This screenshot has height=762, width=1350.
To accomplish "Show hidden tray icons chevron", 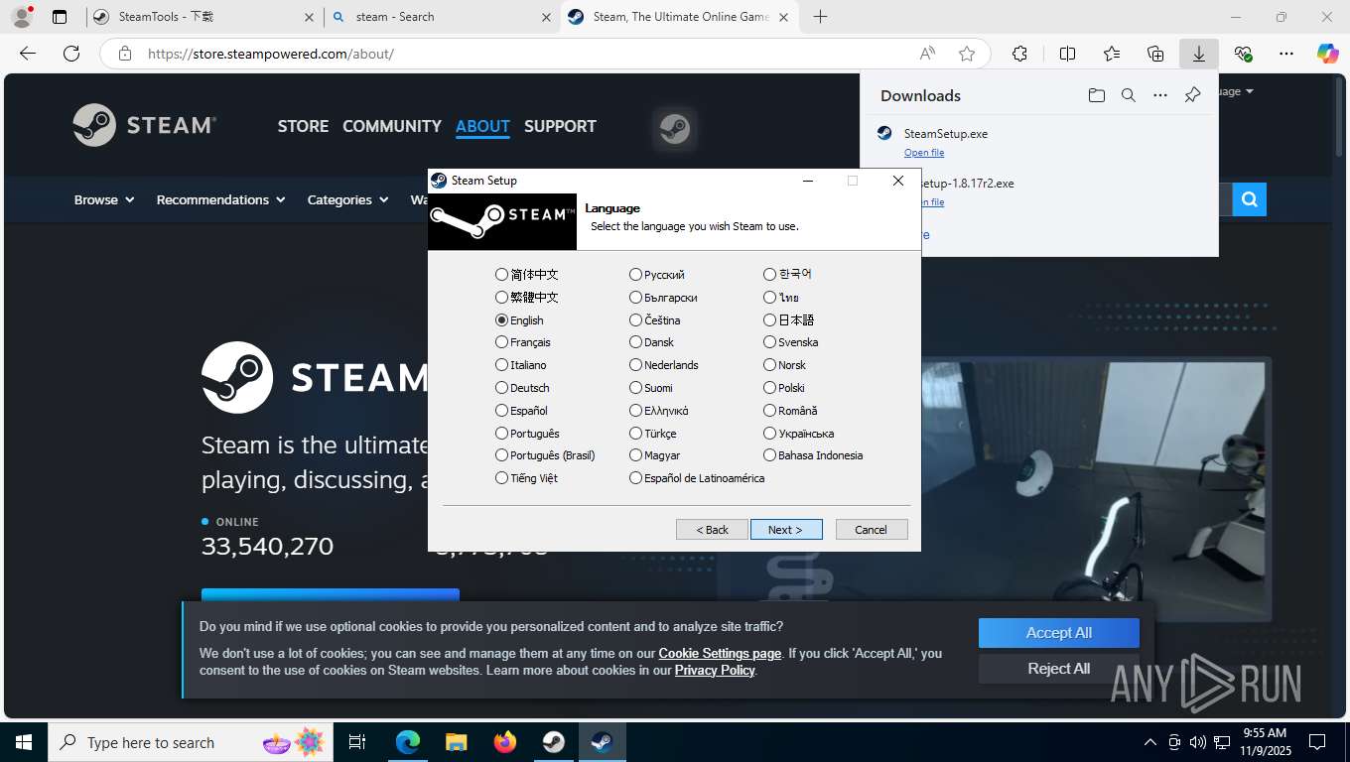I will click(x=1150, y=742).
